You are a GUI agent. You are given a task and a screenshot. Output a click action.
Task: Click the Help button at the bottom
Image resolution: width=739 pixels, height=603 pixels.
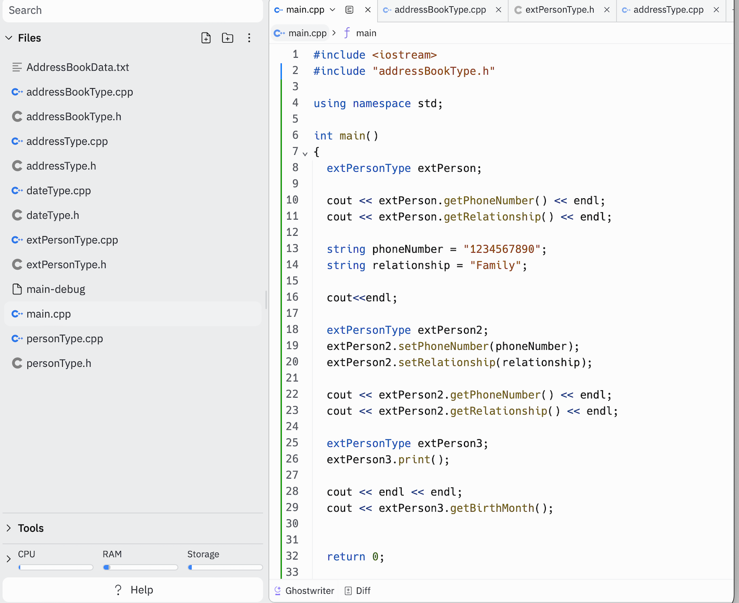pos(133,590)
